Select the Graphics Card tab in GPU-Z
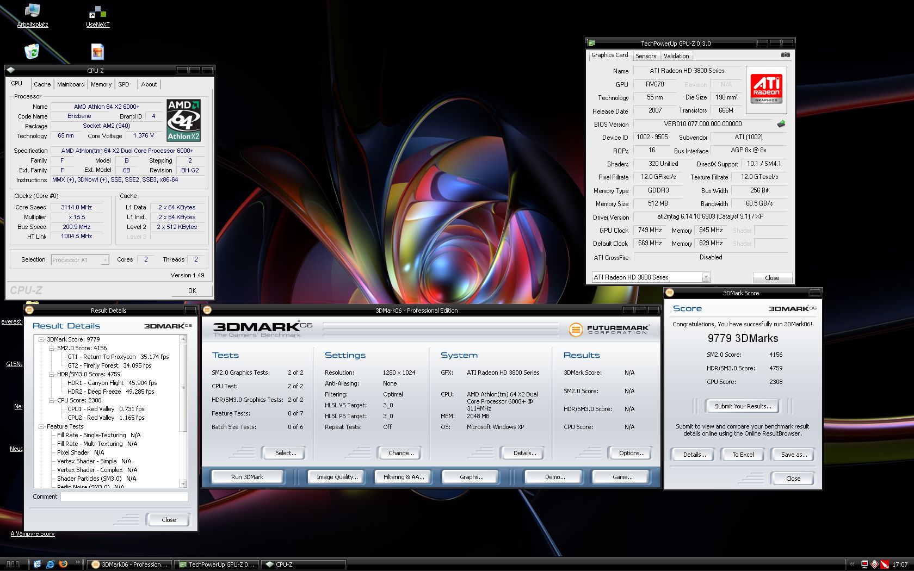Viewport: 914px width, 571px height. (x=609, y=55)
